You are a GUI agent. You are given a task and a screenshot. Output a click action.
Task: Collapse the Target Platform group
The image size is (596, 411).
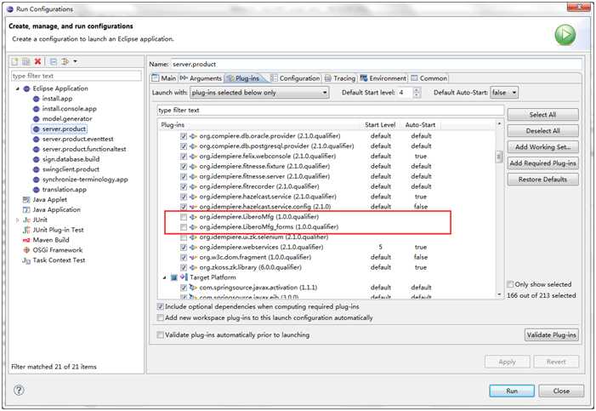(165, 277)
